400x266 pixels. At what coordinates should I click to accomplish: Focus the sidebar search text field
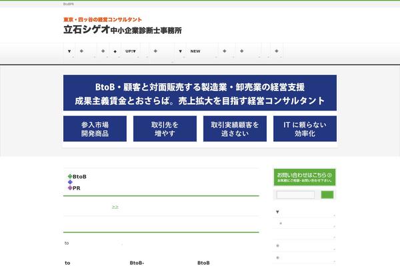point(295,195)
